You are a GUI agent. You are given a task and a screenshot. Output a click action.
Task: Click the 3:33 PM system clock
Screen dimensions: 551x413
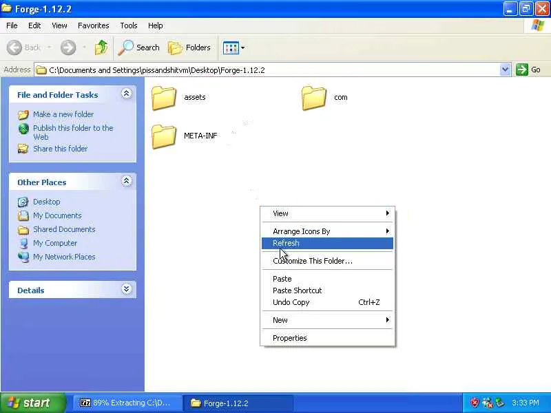point(525,403)
